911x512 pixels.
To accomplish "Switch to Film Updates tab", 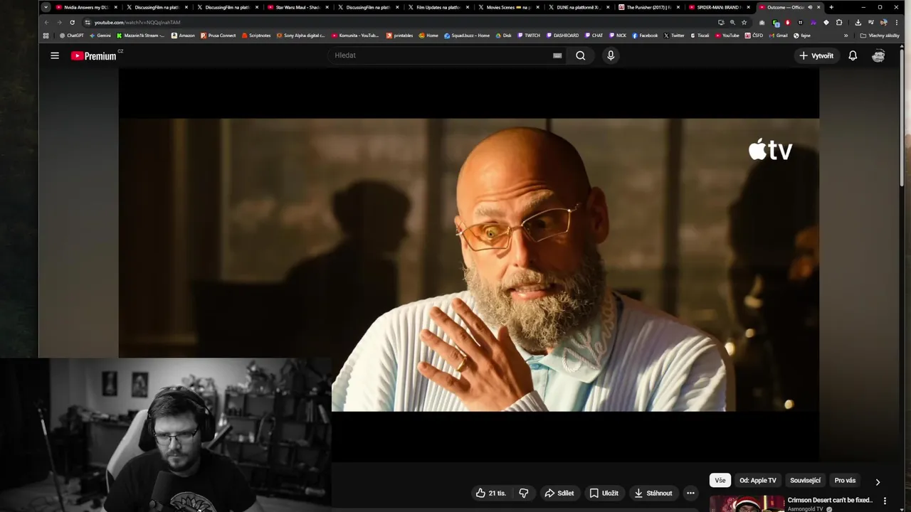I will pos(438,7).
